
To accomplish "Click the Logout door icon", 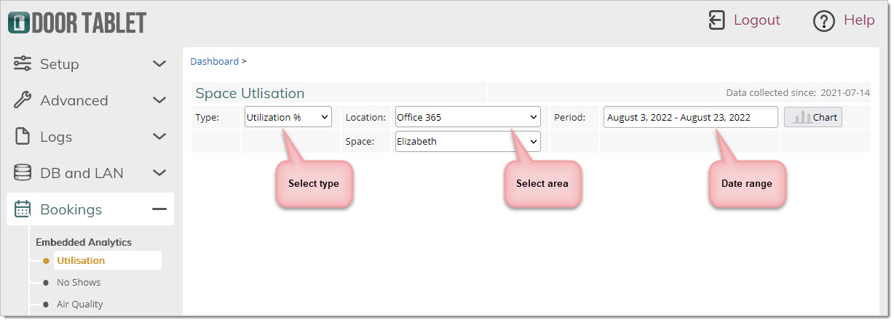I will coord(717,20).
